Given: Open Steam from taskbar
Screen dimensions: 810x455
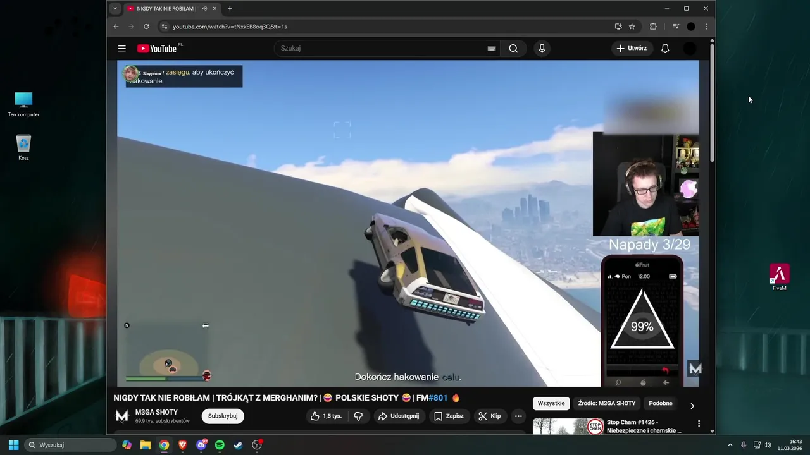Looking at the screenshot, I should pyautogui.click(x=238, y=445).
